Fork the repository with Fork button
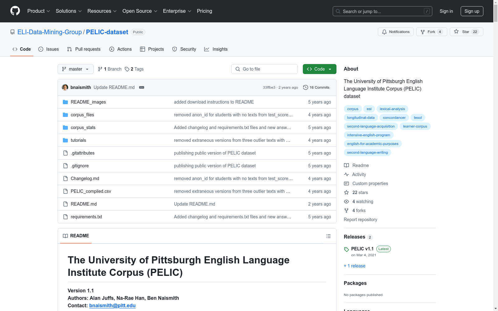Image resolution: width=498 pixels, height=311 pixels. coord(431,32)
